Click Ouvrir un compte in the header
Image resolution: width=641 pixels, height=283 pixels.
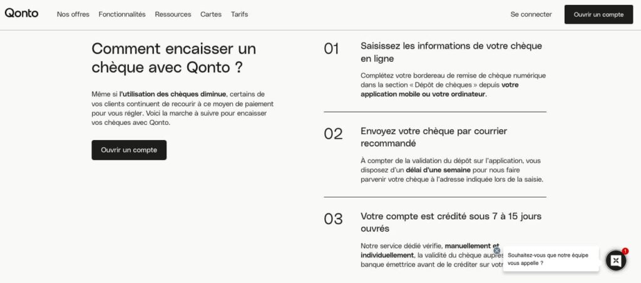pyautogui.click(x=598, y=14)
